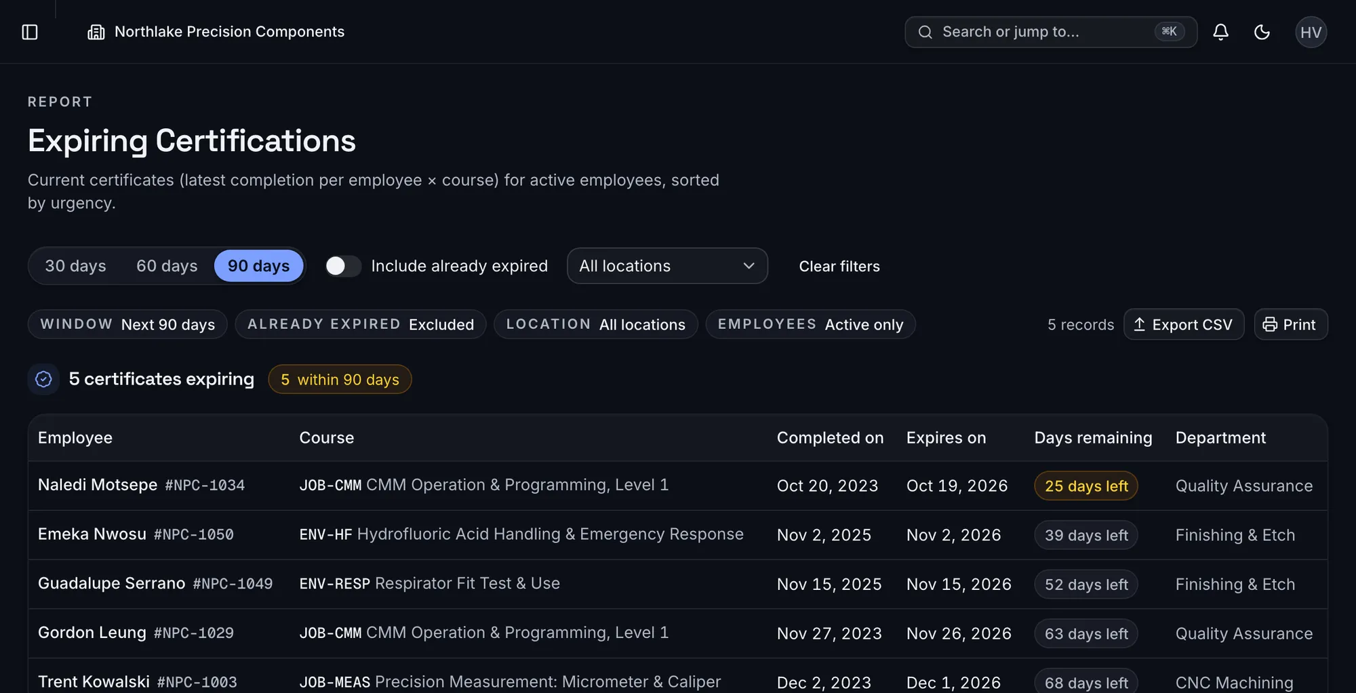Open ENV-HF Hydrofluoric Acid Handling course
The width and height of the screenshot is (1356, 693).
(521, 534)
